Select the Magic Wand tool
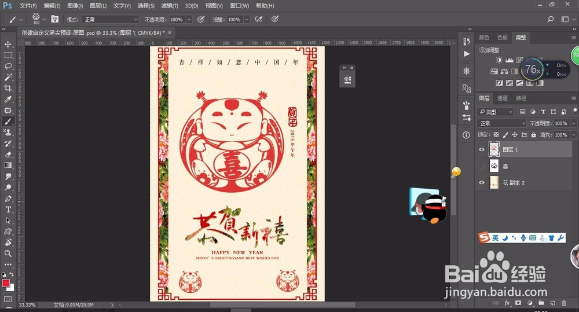Viewport: 579px width, 312px height. point(8,77)
